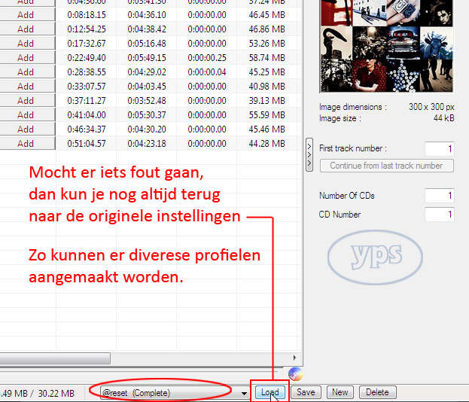The image size is (469, 402).
Task: Click the 30.22 MB status bar value
Action: 56,393
